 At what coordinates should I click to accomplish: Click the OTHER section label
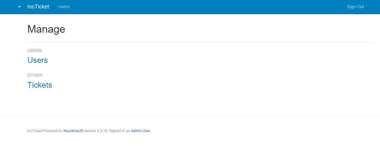[x=35, y=75]
